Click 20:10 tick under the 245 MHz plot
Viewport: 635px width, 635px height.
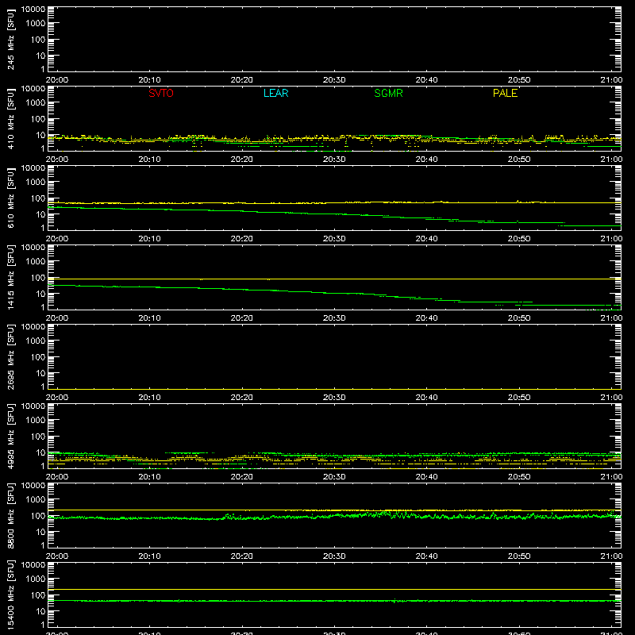[x=149, y=80]
